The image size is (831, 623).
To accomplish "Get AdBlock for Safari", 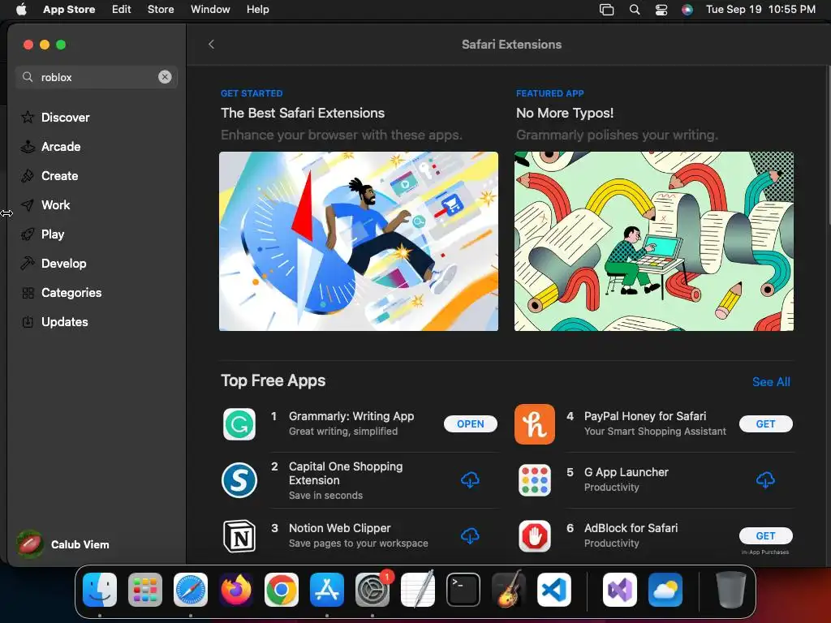I will (765, 535).
